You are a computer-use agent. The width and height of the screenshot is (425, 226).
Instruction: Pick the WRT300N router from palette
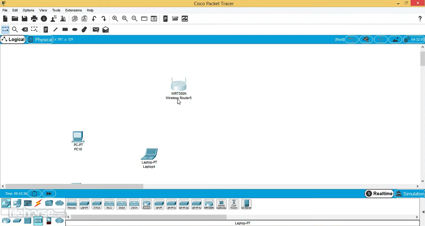coord(209,204)
